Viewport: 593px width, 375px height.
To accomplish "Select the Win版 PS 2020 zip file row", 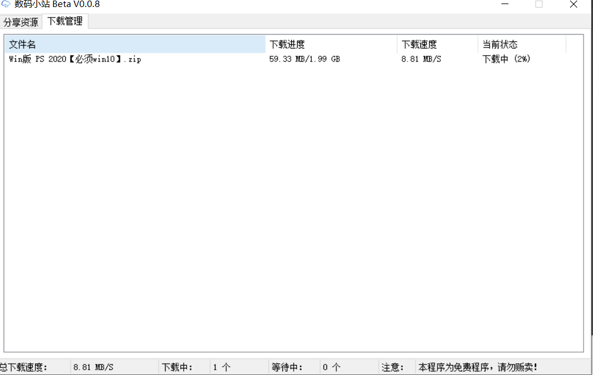I will [285, 59].
